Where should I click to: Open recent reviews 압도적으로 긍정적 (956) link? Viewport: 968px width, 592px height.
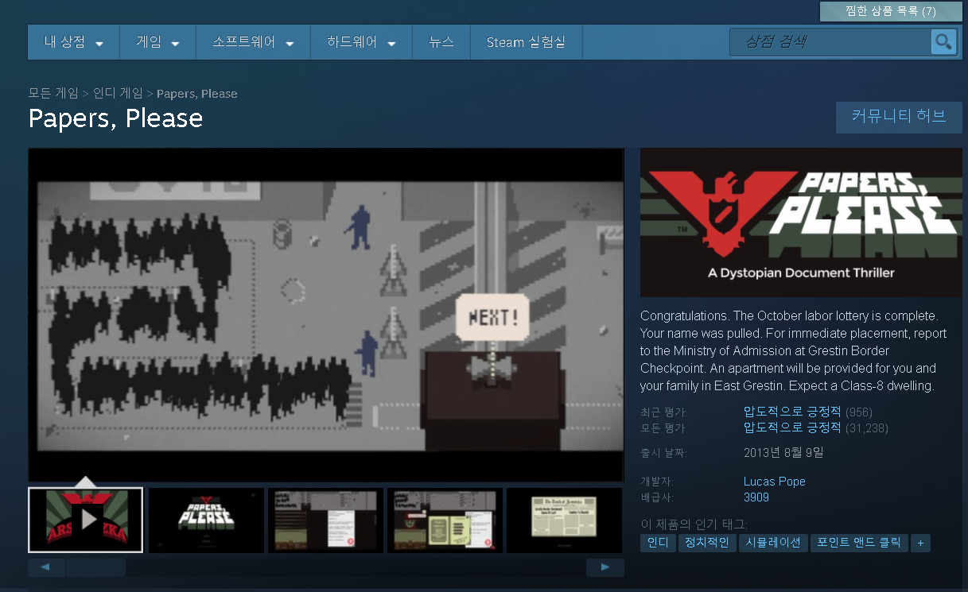[807, 412]
